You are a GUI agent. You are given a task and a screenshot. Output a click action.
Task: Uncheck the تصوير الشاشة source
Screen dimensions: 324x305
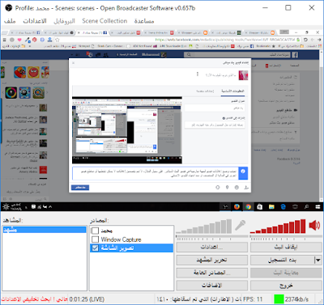95,248
